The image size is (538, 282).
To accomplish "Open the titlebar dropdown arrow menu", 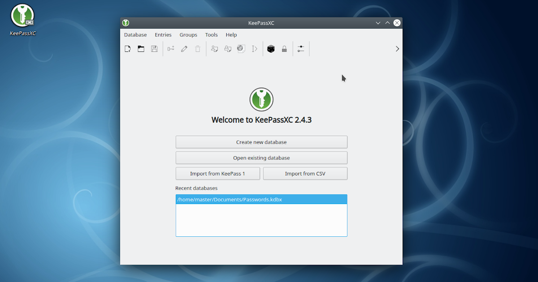I will [x=378, y=22].
